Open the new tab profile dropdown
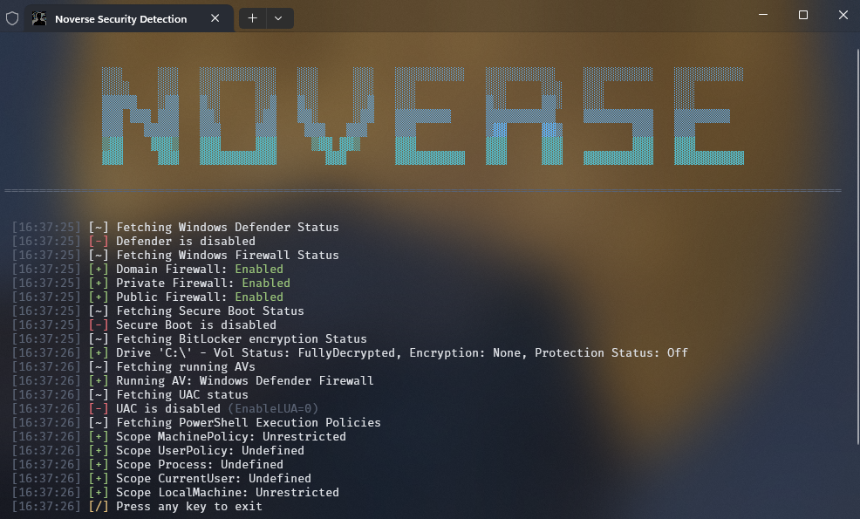This screenshot has height=519, width=860. pyautogui.click(x=278, y=18)
